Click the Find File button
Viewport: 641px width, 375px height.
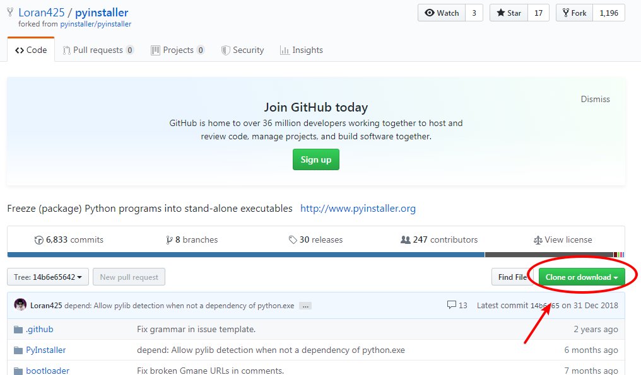[512, 277]
